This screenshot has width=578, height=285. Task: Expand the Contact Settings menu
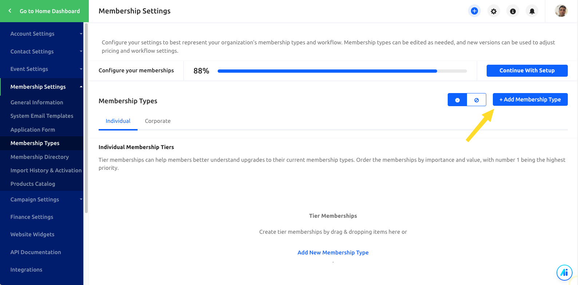42,52
